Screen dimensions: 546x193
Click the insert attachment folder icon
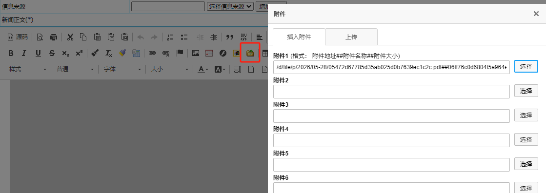[250, 53]
